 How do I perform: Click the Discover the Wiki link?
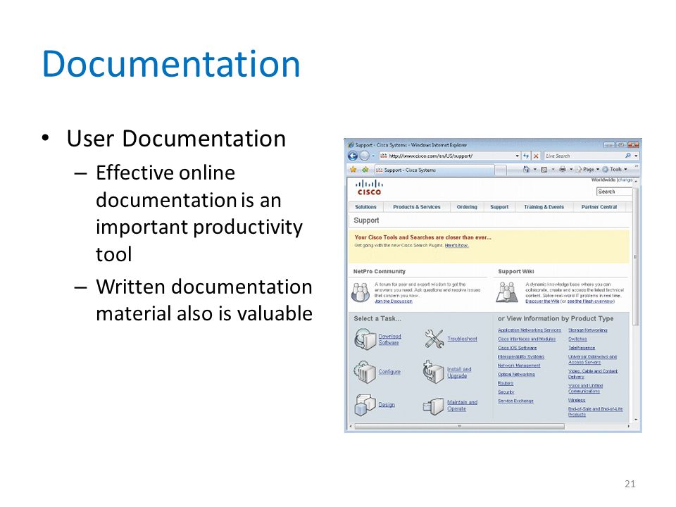pos(542,301)
